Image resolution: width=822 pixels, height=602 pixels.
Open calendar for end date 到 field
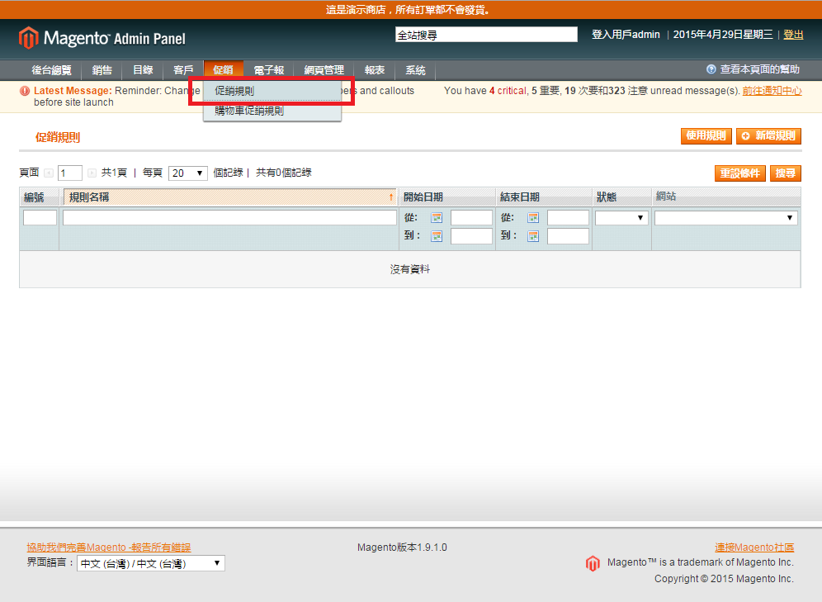[x=533, y=236]
